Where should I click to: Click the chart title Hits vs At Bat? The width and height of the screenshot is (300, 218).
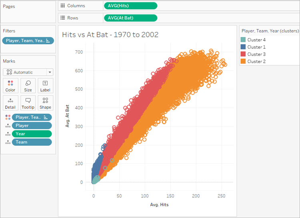pos(110,35)
